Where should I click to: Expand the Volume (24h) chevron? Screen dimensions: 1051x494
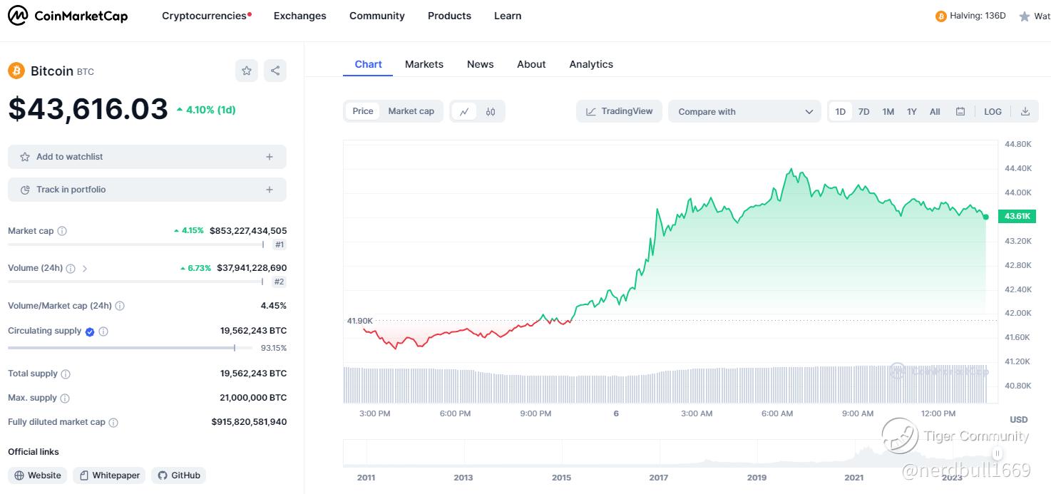[85, 269]
